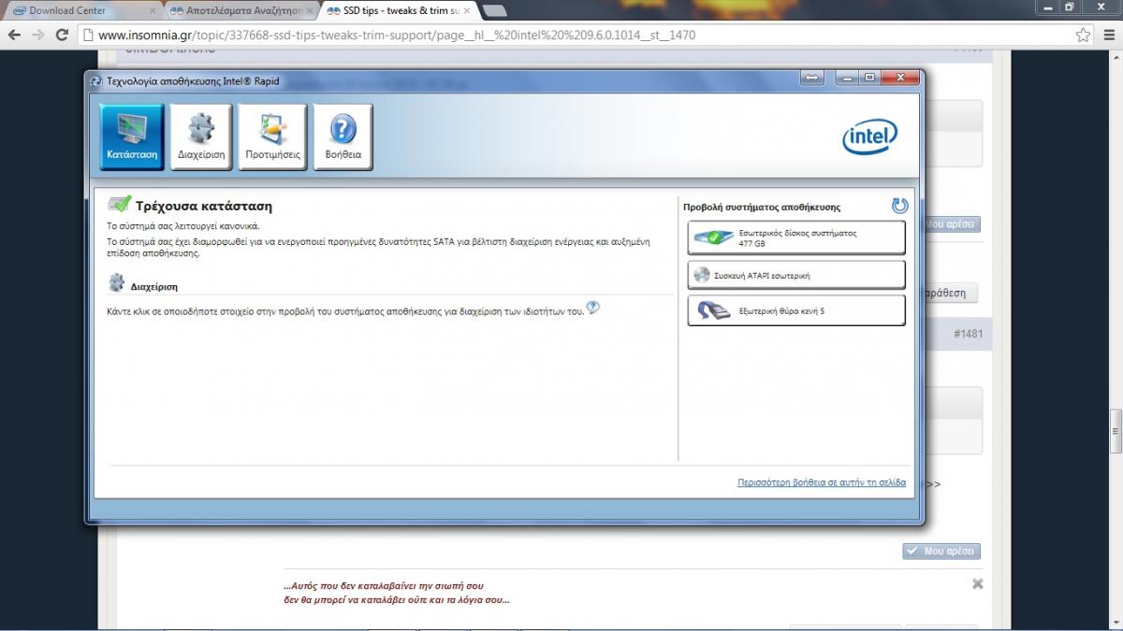This screenshot has width=1123, height=631.
Task: Close the SSD tips tab
Action: pos(468,11)
